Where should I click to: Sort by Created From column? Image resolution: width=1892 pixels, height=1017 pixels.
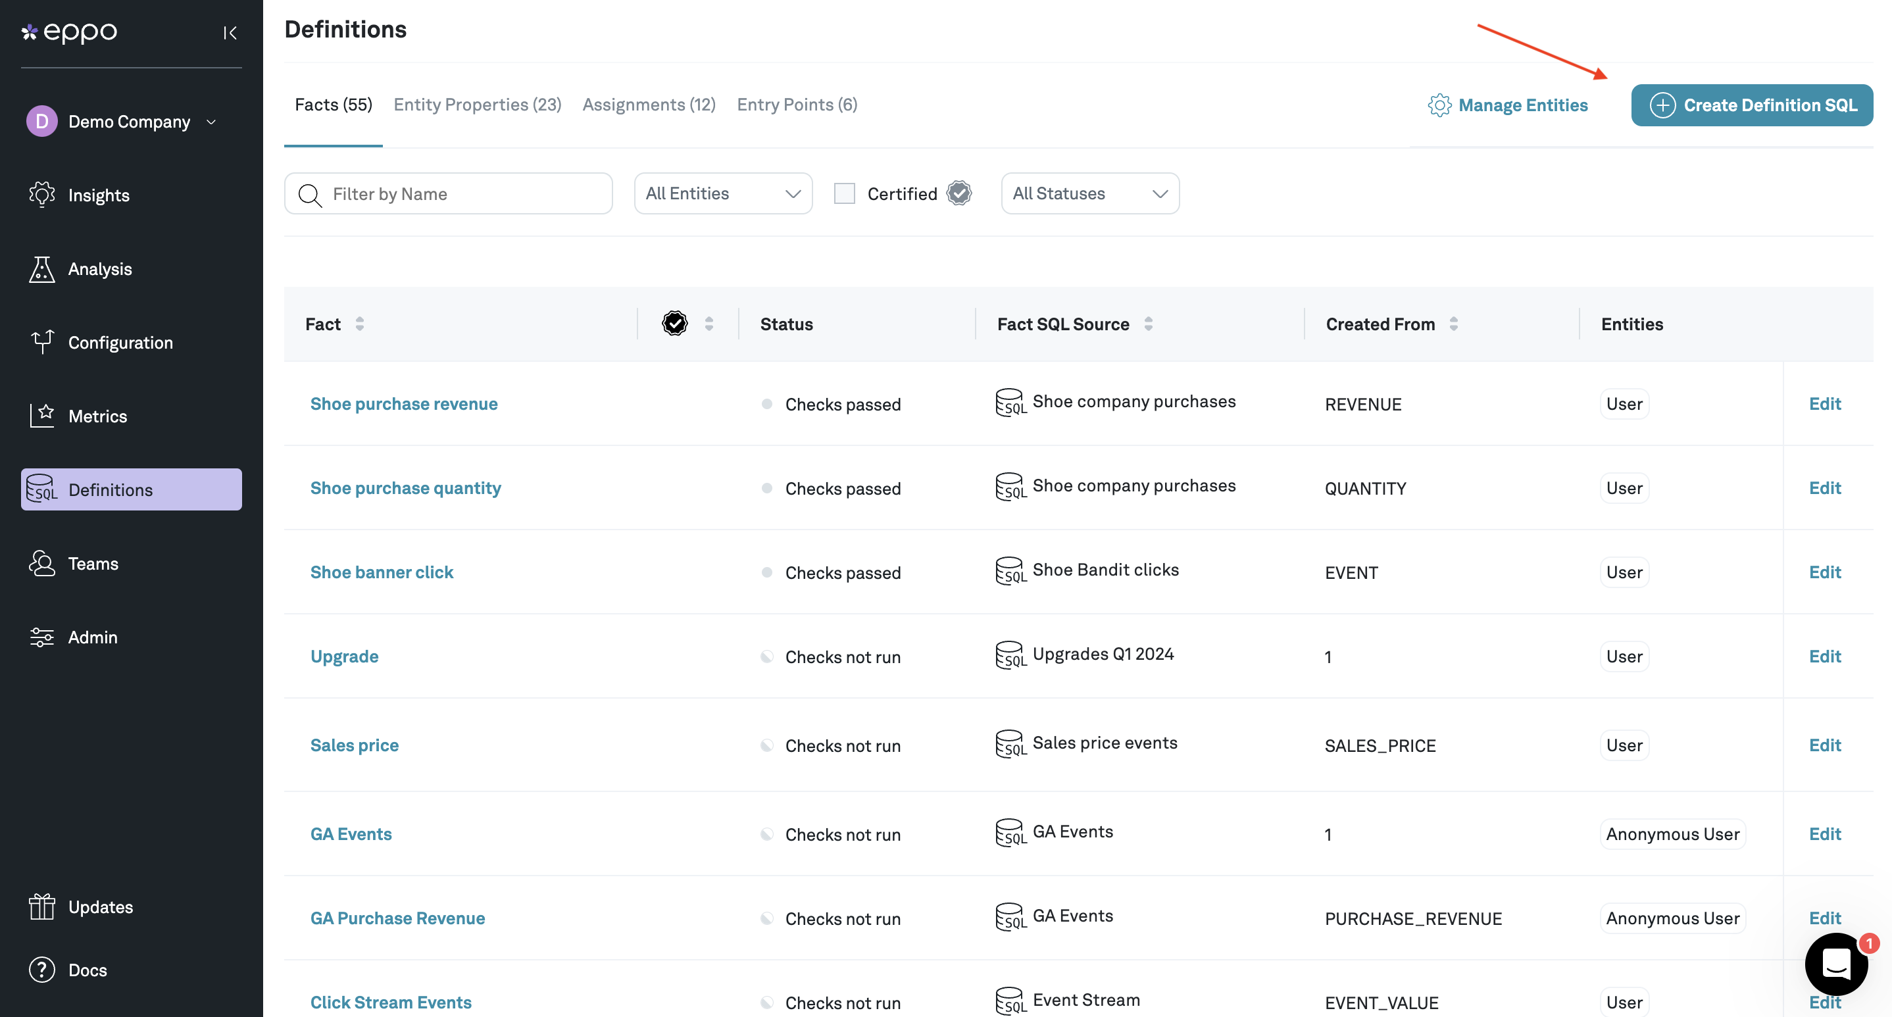tap(1453, 323)
